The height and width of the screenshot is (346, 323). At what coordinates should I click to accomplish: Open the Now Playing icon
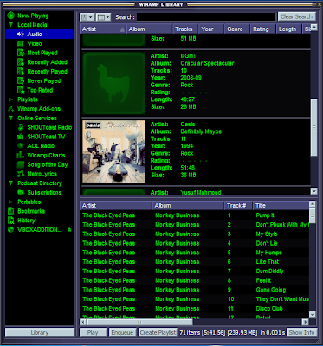click(10, 16)
